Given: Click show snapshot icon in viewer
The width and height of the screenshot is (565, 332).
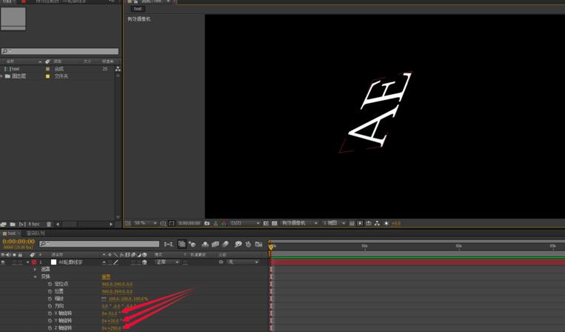Looking at the screenshot, I should click(x=215, y=224).
